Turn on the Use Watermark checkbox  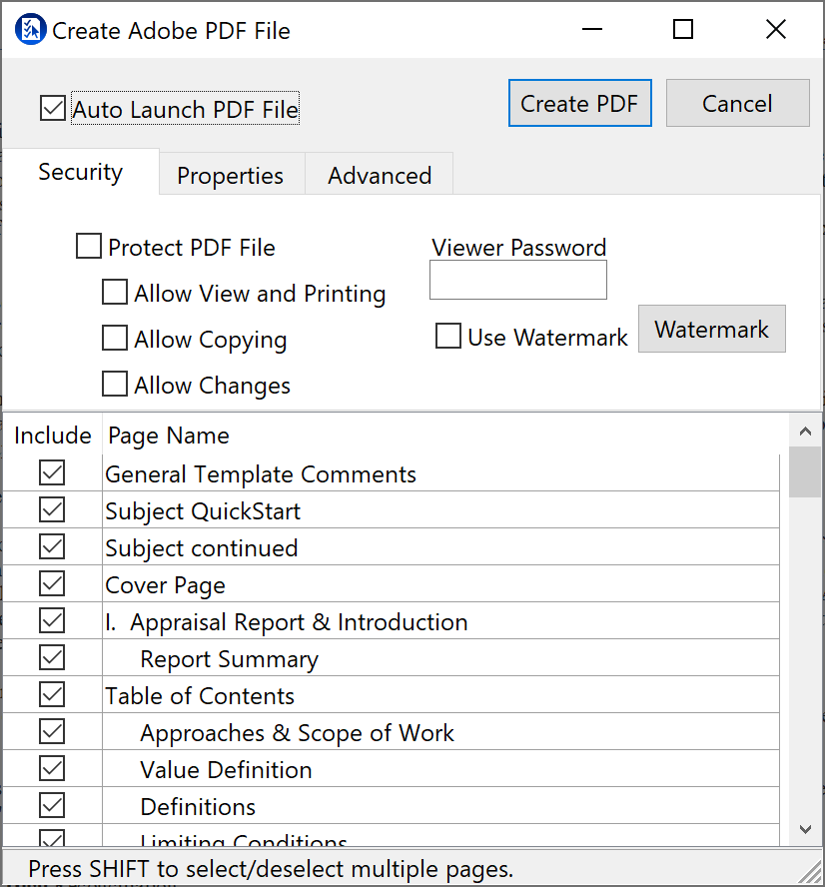[448, 337]
